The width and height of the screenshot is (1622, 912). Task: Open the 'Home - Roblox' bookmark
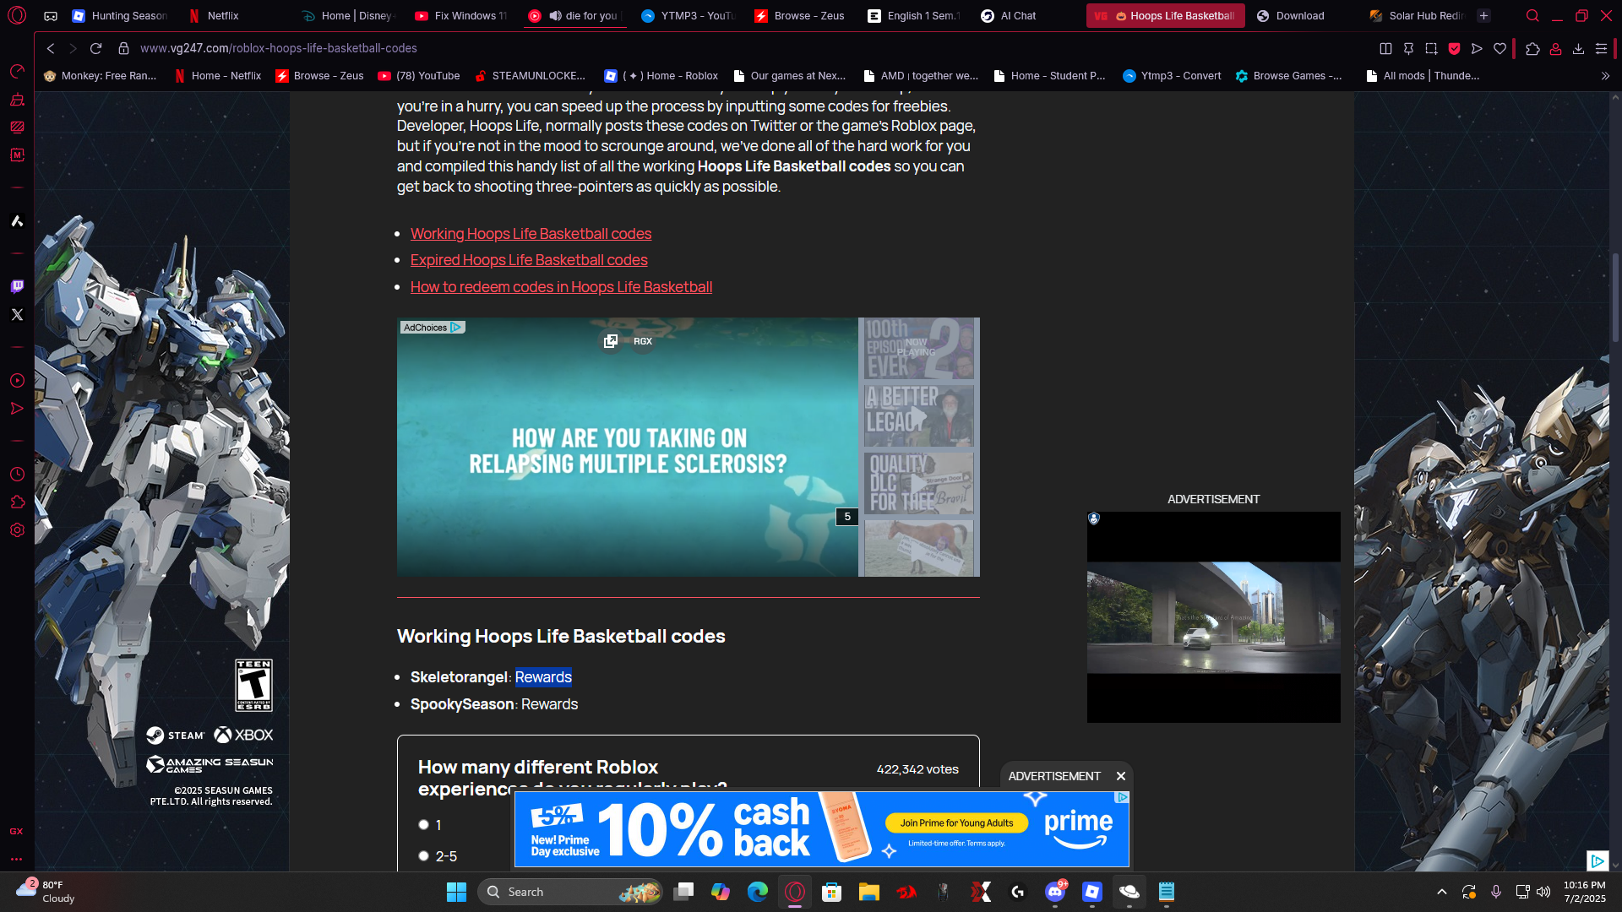tap(661, 76)
